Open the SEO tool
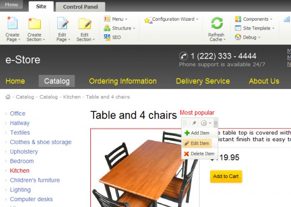This screenshot has height=207, width=291. coord(113,37)
